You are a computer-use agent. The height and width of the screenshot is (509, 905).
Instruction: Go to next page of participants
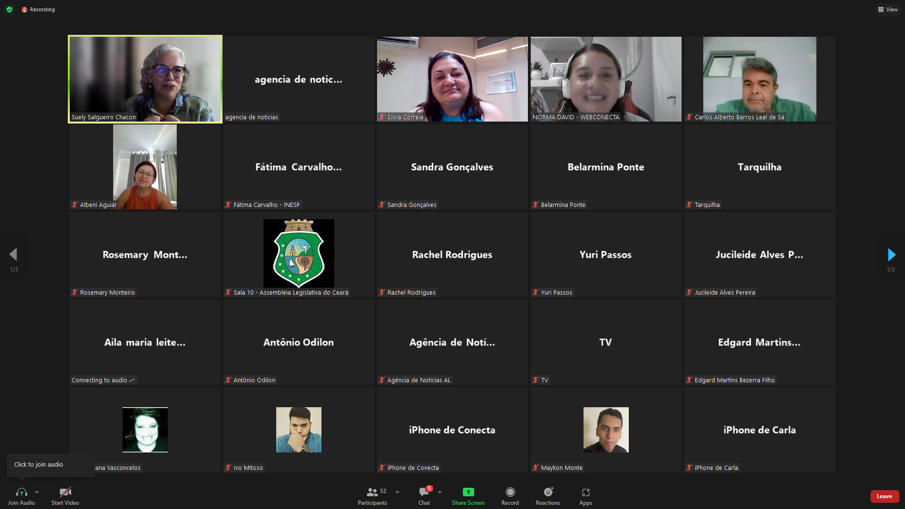pos(891,255)
